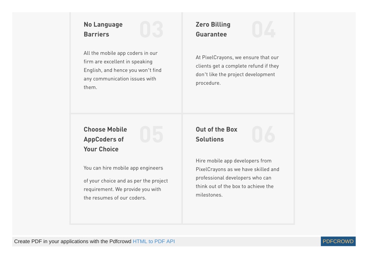Viewport: 368px width, 260px height.
Task: Click paragraph about excellent English speaking coders
Action: click(x=123, y=70)
